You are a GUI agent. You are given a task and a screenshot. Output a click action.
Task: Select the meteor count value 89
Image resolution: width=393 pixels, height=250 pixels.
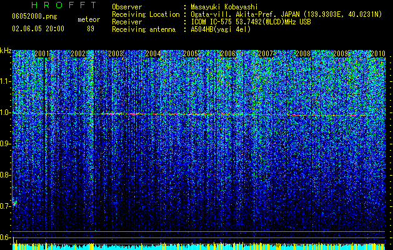point(91,29)
